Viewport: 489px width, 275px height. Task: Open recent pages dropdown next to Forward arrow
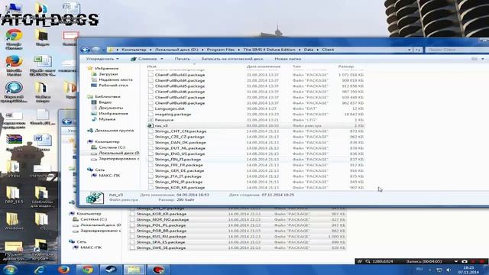point(103,50)
